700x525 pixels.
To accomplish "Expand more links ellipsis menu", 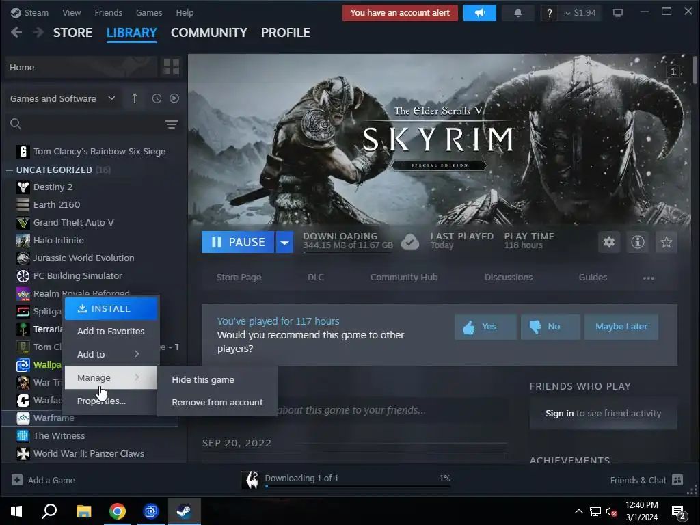I will 648,278.
